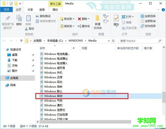This screenshot has width=166, height=129.
Task: Click 本地磁盘 (C:) in the address bar
Action: click(x=55, y=41)
